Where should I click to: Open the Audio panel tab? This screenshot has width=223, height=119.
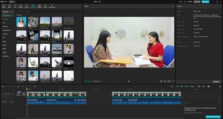point(9,6)
